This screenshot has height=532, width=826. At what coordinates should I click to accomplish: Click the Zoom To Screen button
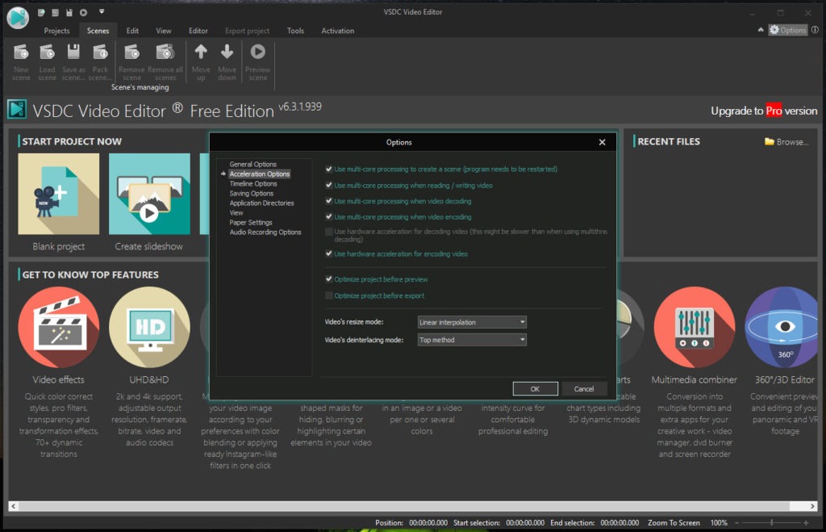click(x=674, y=523)
